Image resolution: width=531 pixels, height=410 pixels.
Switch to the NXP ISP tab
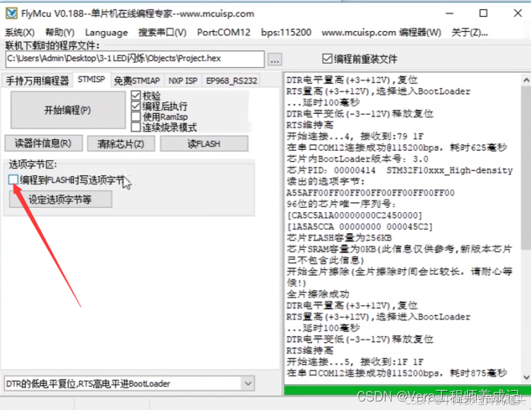point(183,81)
